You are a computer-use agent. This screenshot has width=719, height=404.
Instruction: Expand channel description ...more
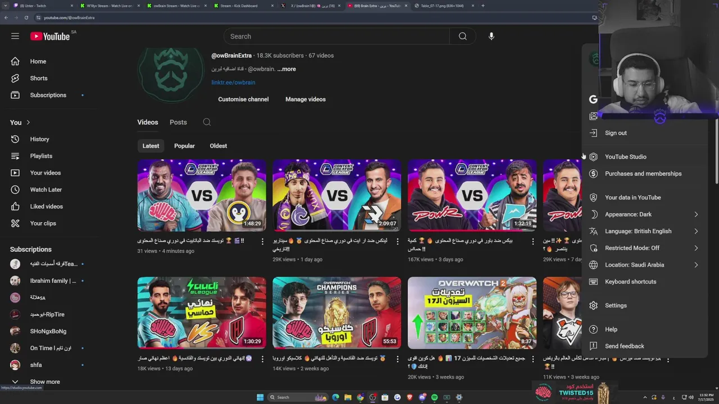coord(286,69)
